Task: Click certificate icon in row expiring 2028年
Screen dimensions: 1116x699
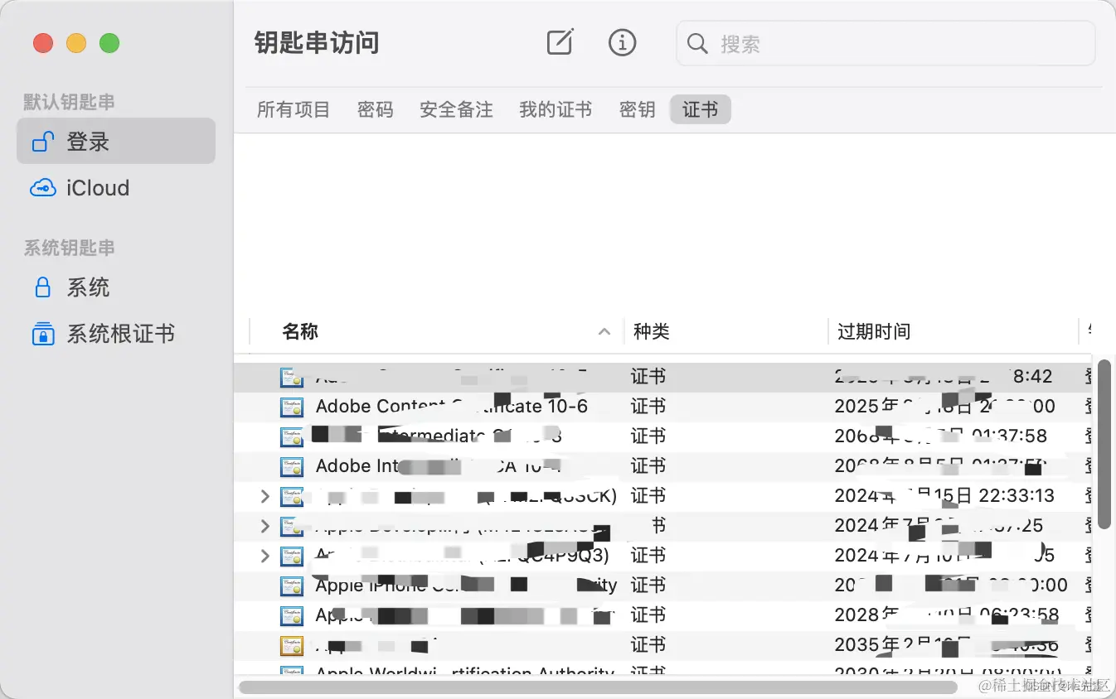Action: coord(292,615)
